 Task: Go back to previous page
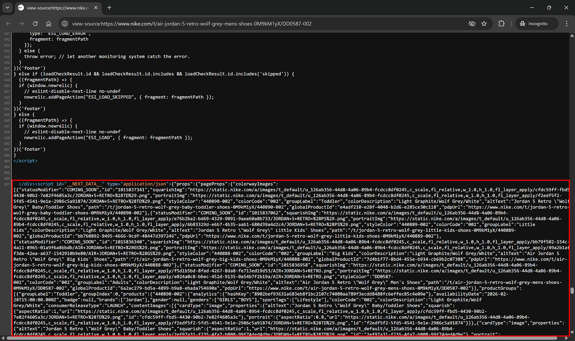click(9, 24)
